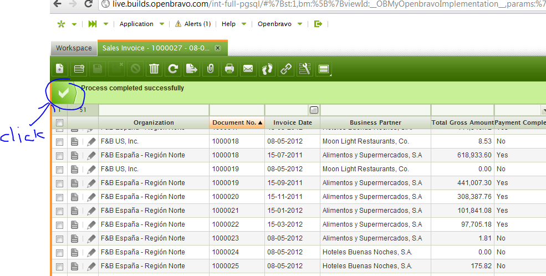Click the Business Partner filter input field
Image resolution: width=546 pixels, height=276 pixels.
coord(375,110)
